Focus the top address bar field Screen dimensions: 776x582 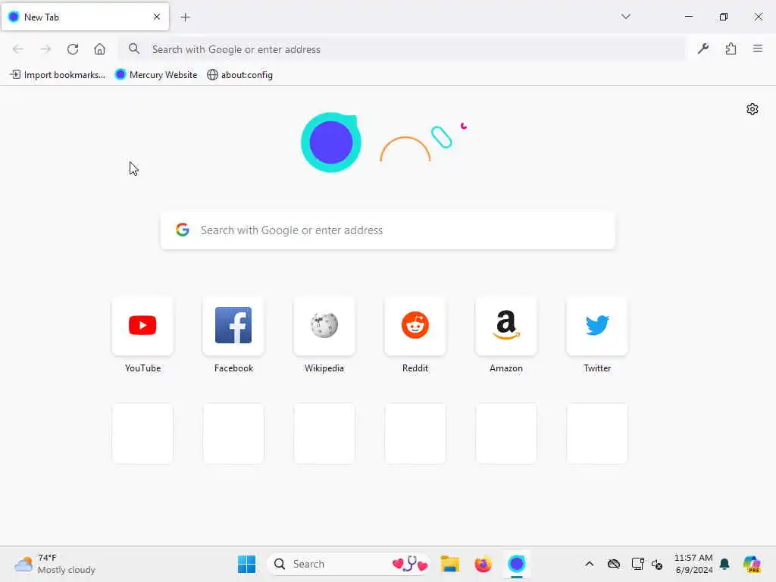click(402, 49)
